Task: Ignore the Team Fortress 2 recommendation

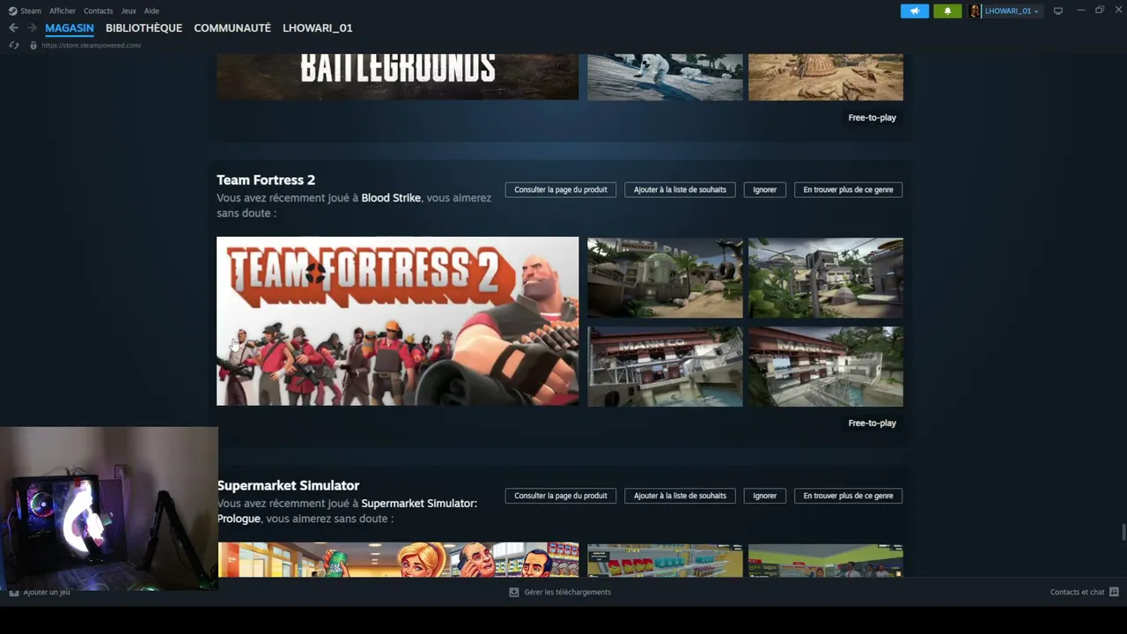Action: [764, 189]
